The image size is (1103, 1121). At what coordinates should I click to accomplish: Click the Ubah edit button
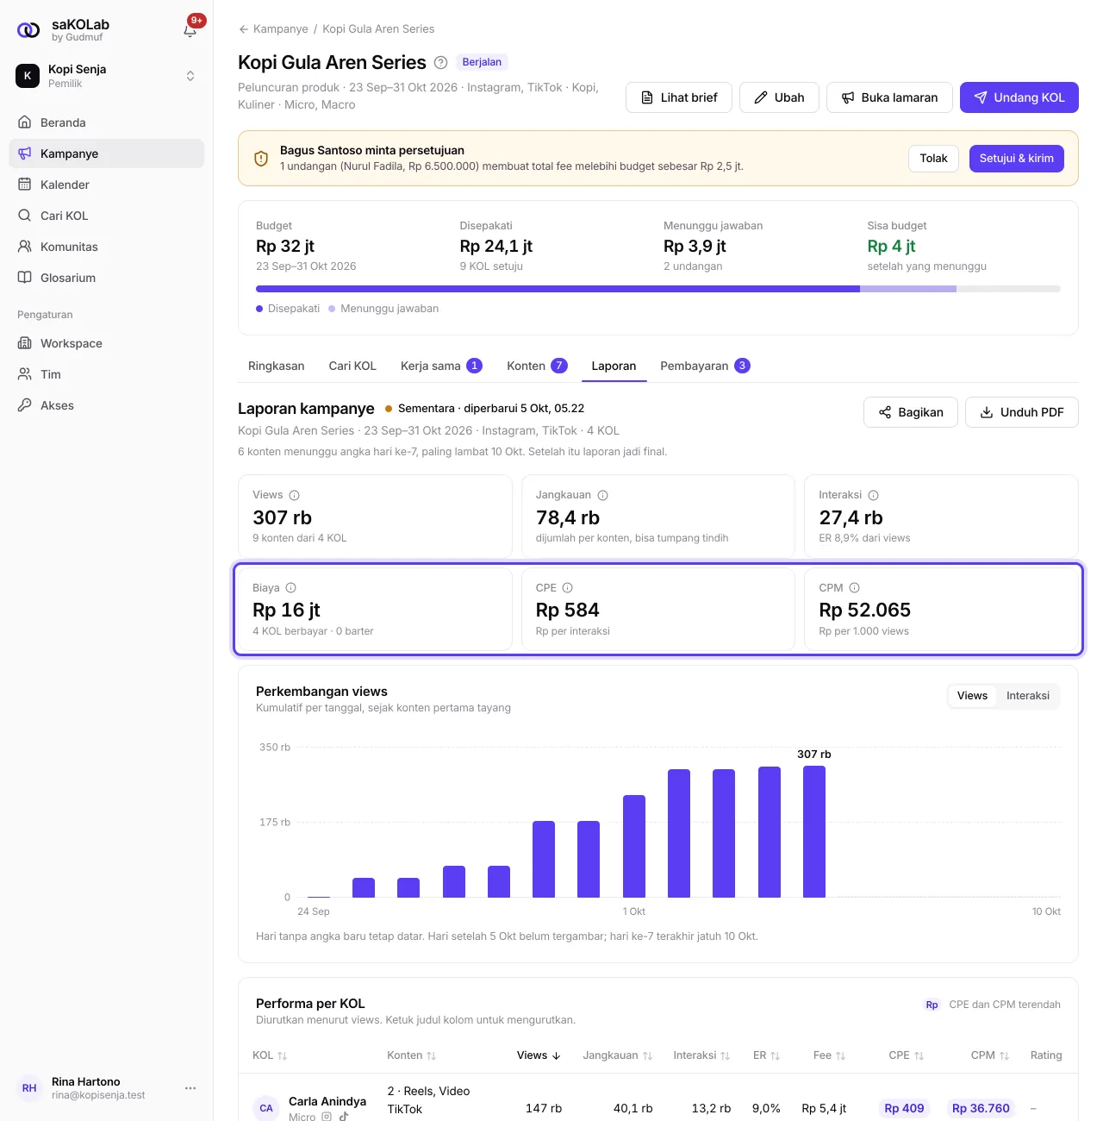[x=779, y=97]
